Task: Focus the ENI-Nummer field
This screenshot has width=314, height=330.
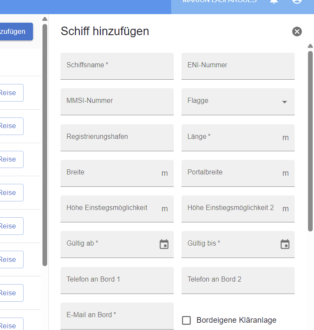Action: (x=238, y=66)
